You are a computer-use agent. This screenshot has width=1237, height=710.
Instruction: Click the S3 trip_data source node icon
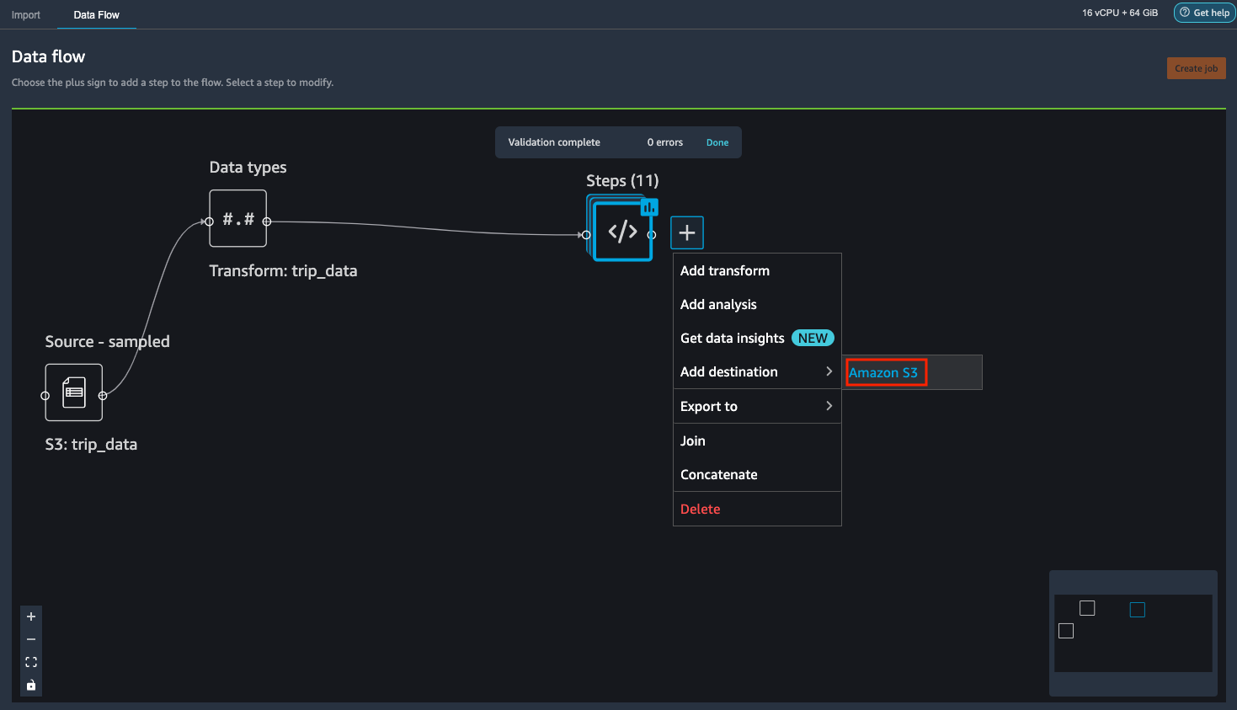pyautogui.click(x=74, y=392)
